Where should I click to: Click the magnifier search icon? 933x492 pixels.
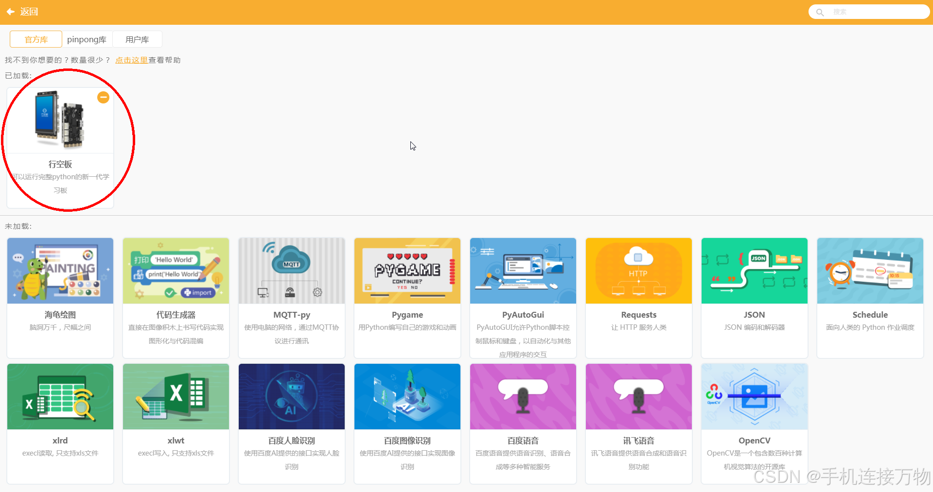pos(820,12)
